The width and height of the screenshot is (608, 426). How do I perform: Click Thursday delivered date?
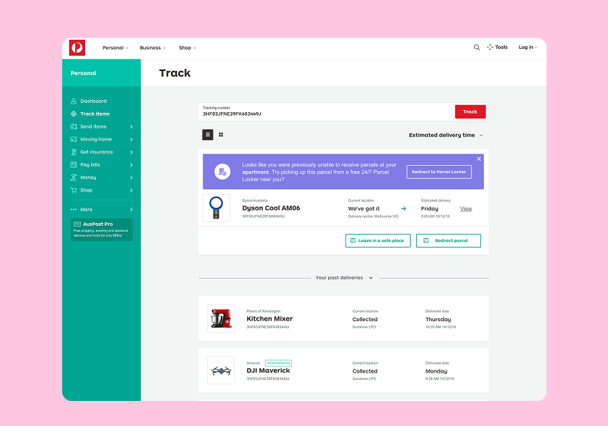pos(438,319)
